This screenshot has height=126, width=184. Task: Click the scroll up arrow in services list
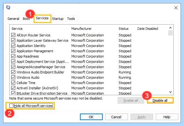click(170, 28)
